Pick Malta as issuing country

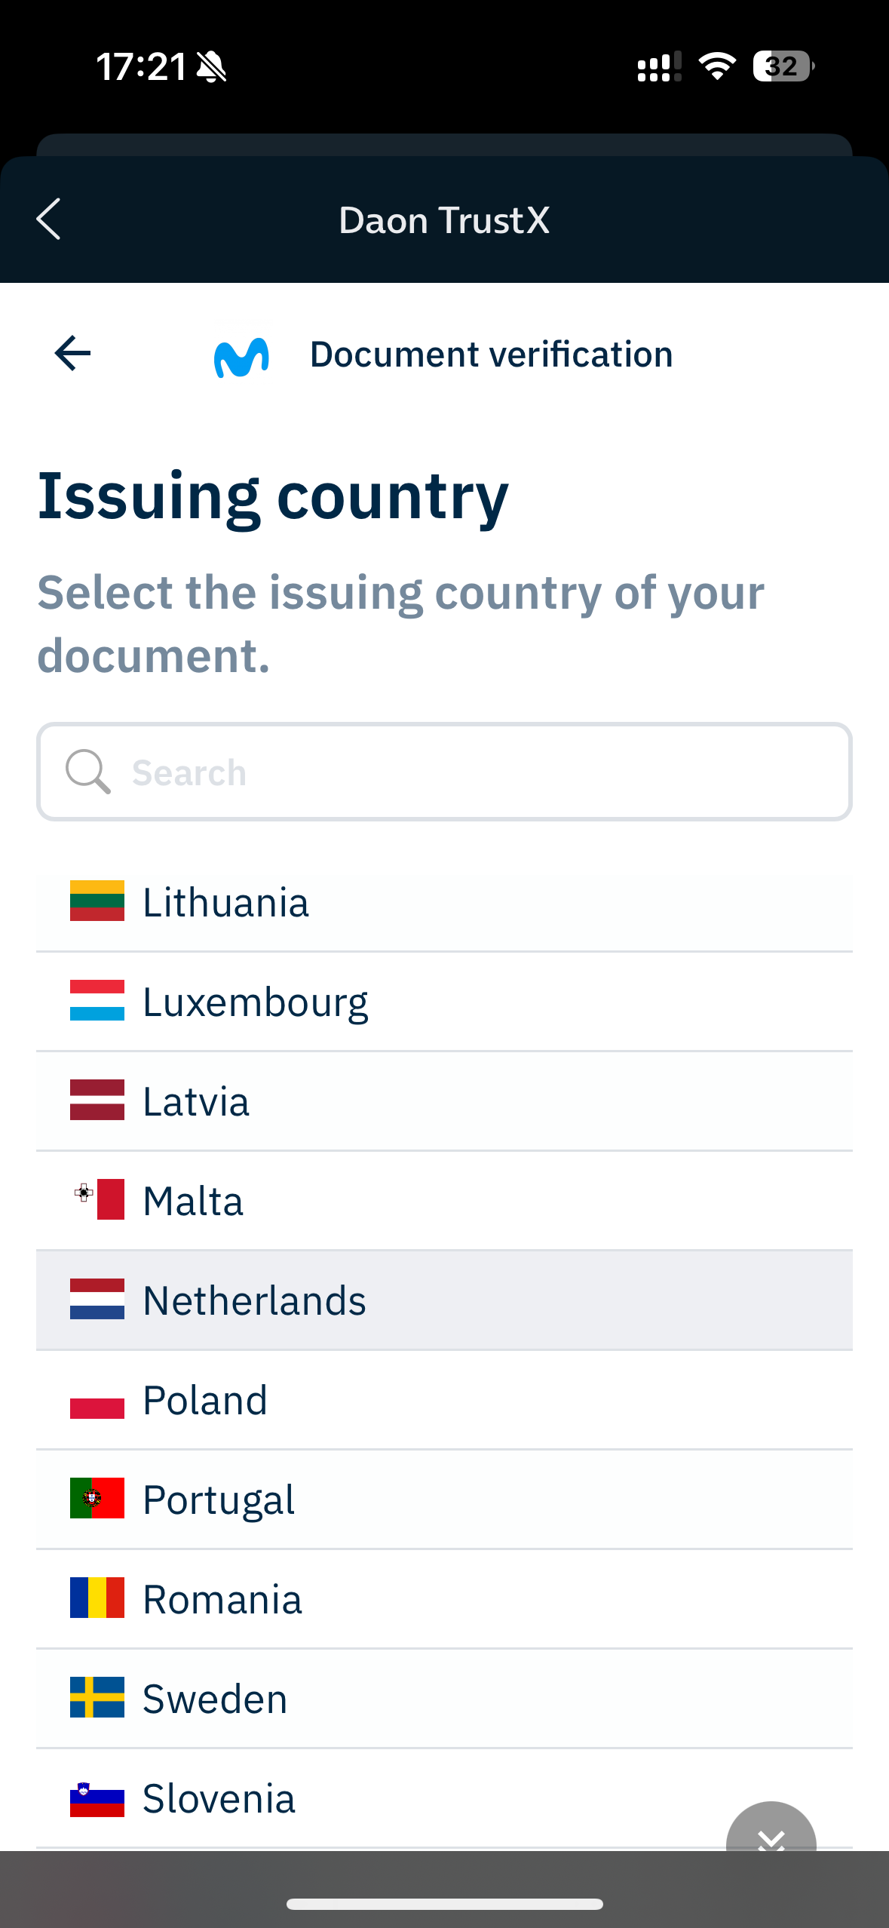(x=444, y=1201)
